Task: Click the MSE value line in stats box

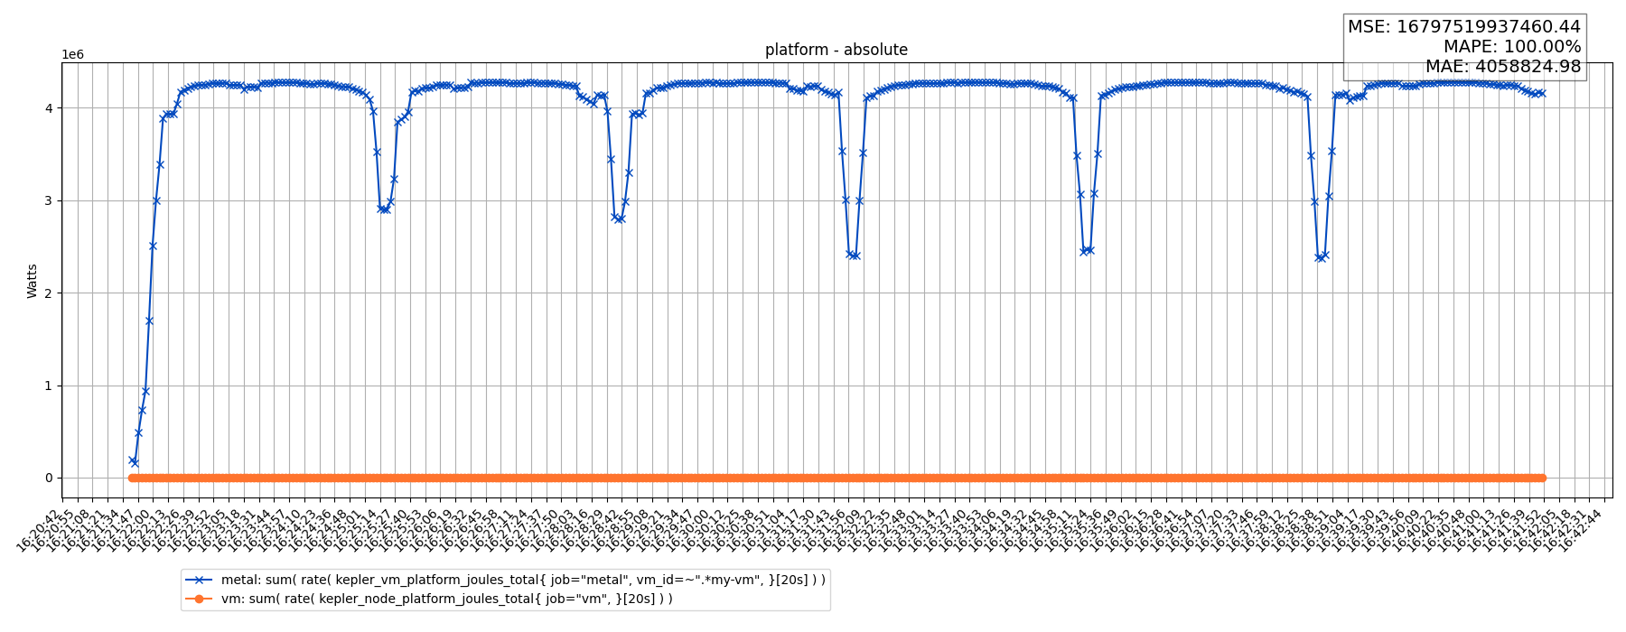Action: pyautogui.click(x=1464, y=27)
